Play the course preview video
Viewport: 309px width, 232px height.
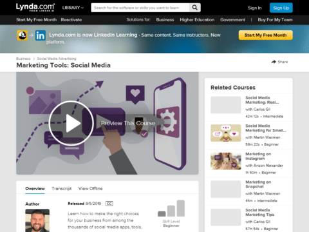(x=71, y=123)
